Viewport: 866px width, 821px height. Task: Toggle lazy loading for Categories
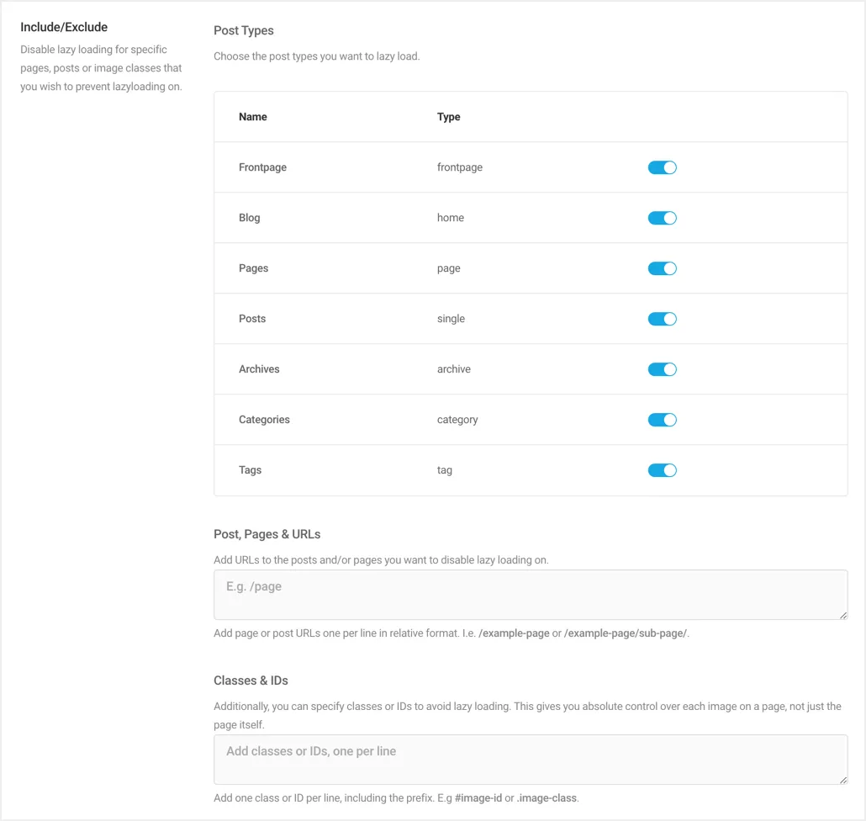tap(662, 419)
